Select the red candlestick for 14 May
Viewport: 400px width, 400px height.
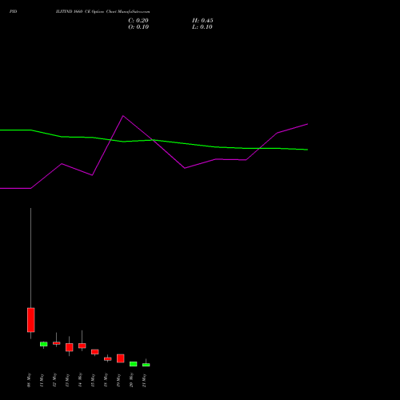[x=82, y=346]
